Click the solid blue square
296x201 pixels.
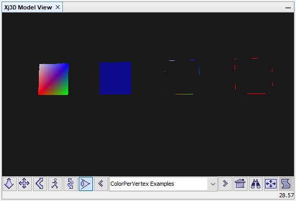click(x=115, y=78)
